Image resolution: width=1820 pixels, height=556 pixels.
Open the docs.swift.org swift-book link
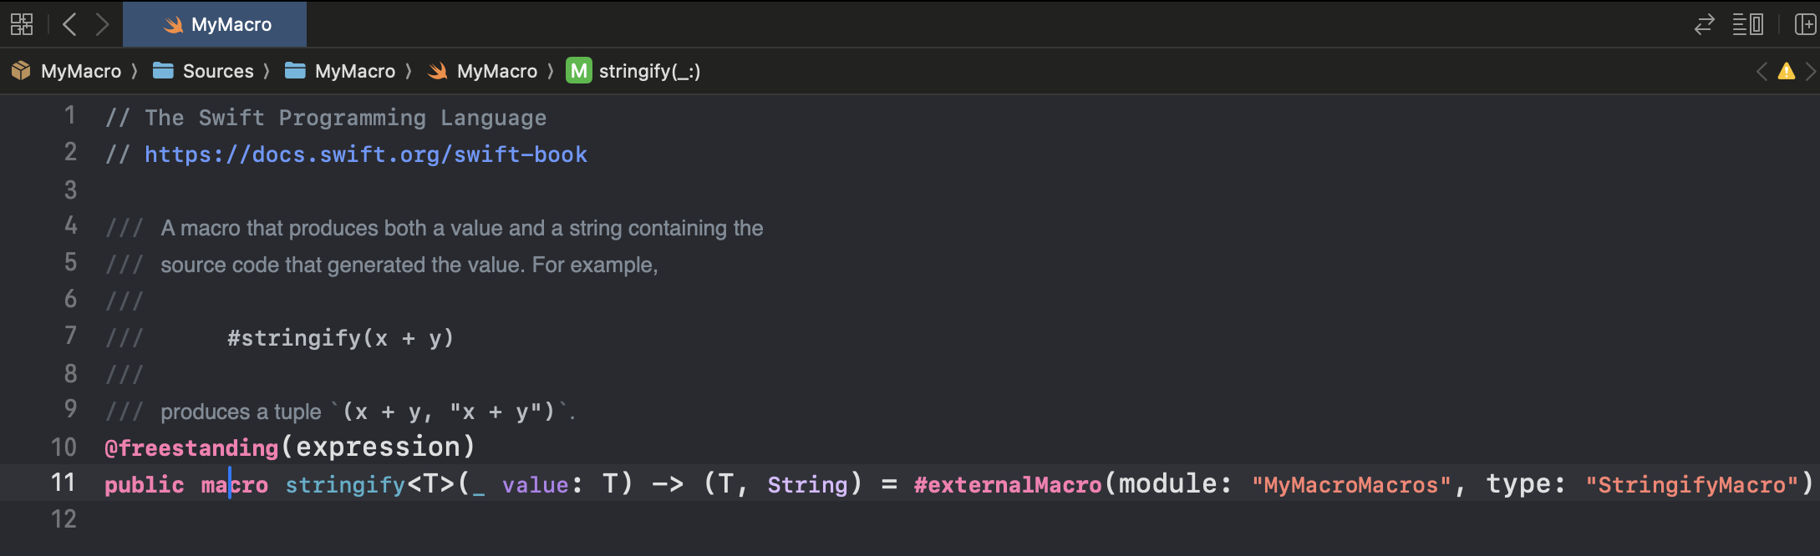(x=366, y=154)
